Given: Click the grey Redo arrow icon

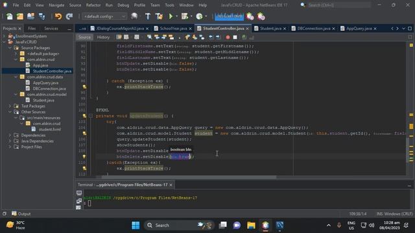Looking at the screenshot, I should pyautogui.click(x=69, y=17).
